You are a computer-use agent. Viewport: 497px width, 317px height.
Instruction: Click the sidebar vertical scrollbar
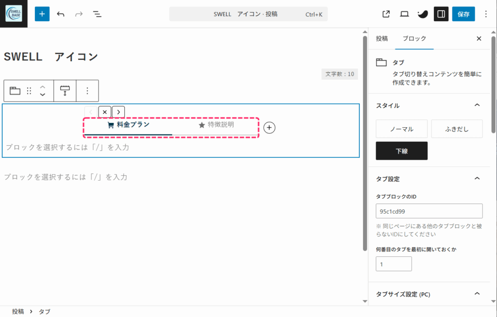pyautogui.click(x=493, y=84)
